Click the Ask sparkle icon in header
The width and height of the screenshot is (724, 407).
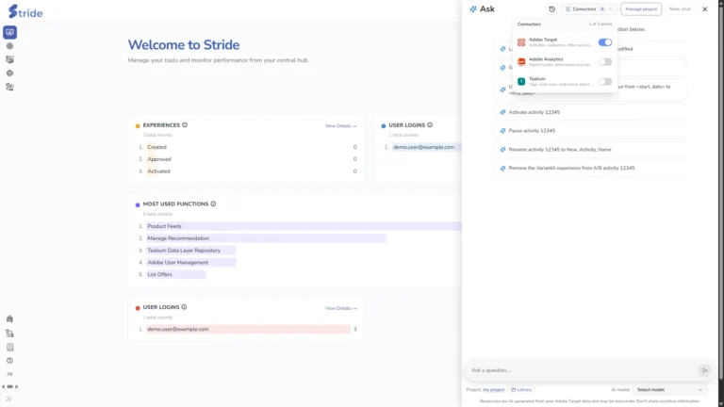click(473, 9)
